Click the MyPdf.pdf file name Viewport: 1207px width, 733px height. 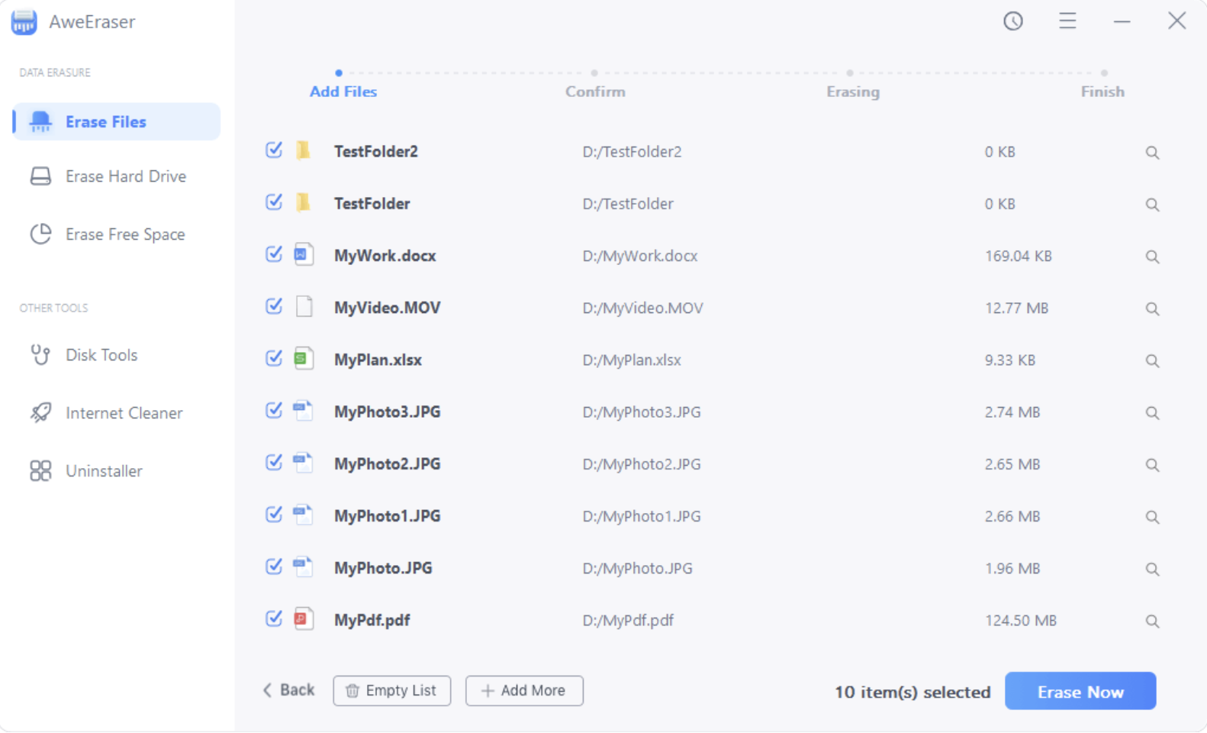(x=372, y=620)
